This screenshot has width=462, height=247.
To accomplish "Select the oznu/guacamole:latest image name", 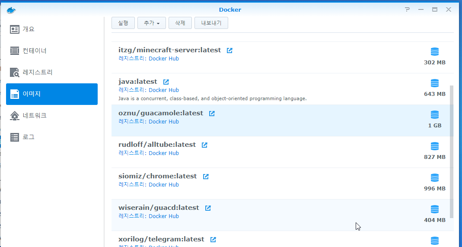I will [x=161, y=113].
